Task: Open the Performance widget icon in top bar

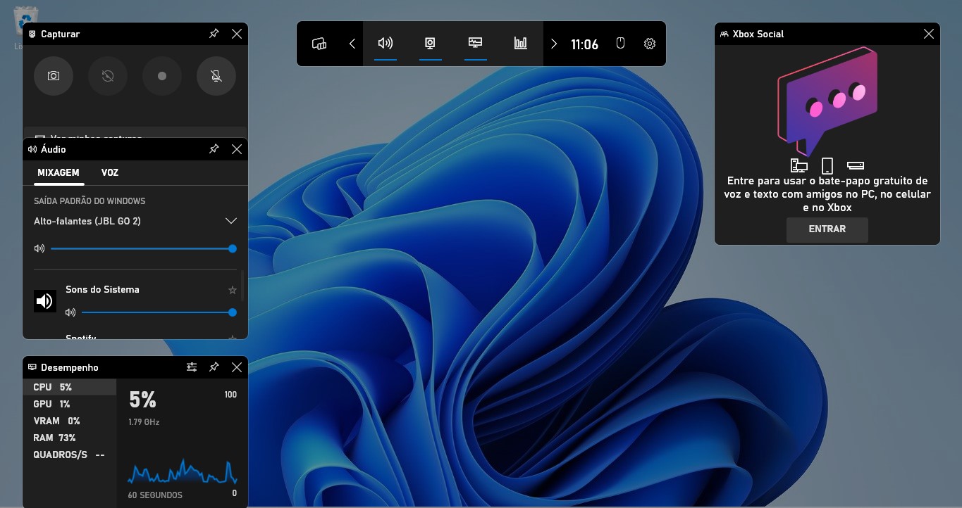Action: [x=475, y=43]
